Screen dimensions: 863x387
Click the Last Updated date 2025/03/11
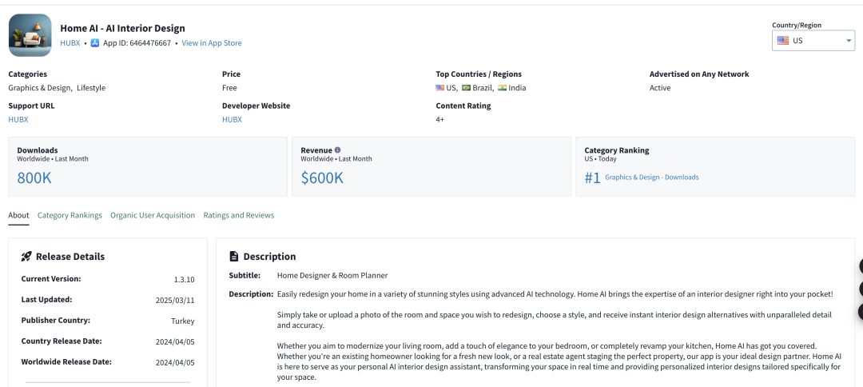click(175, 301)
